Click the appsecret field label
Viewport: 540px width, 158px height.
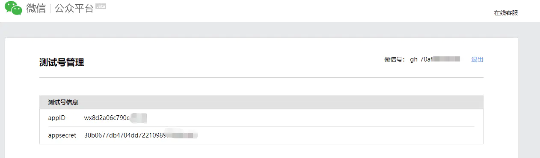pos(62,135)
